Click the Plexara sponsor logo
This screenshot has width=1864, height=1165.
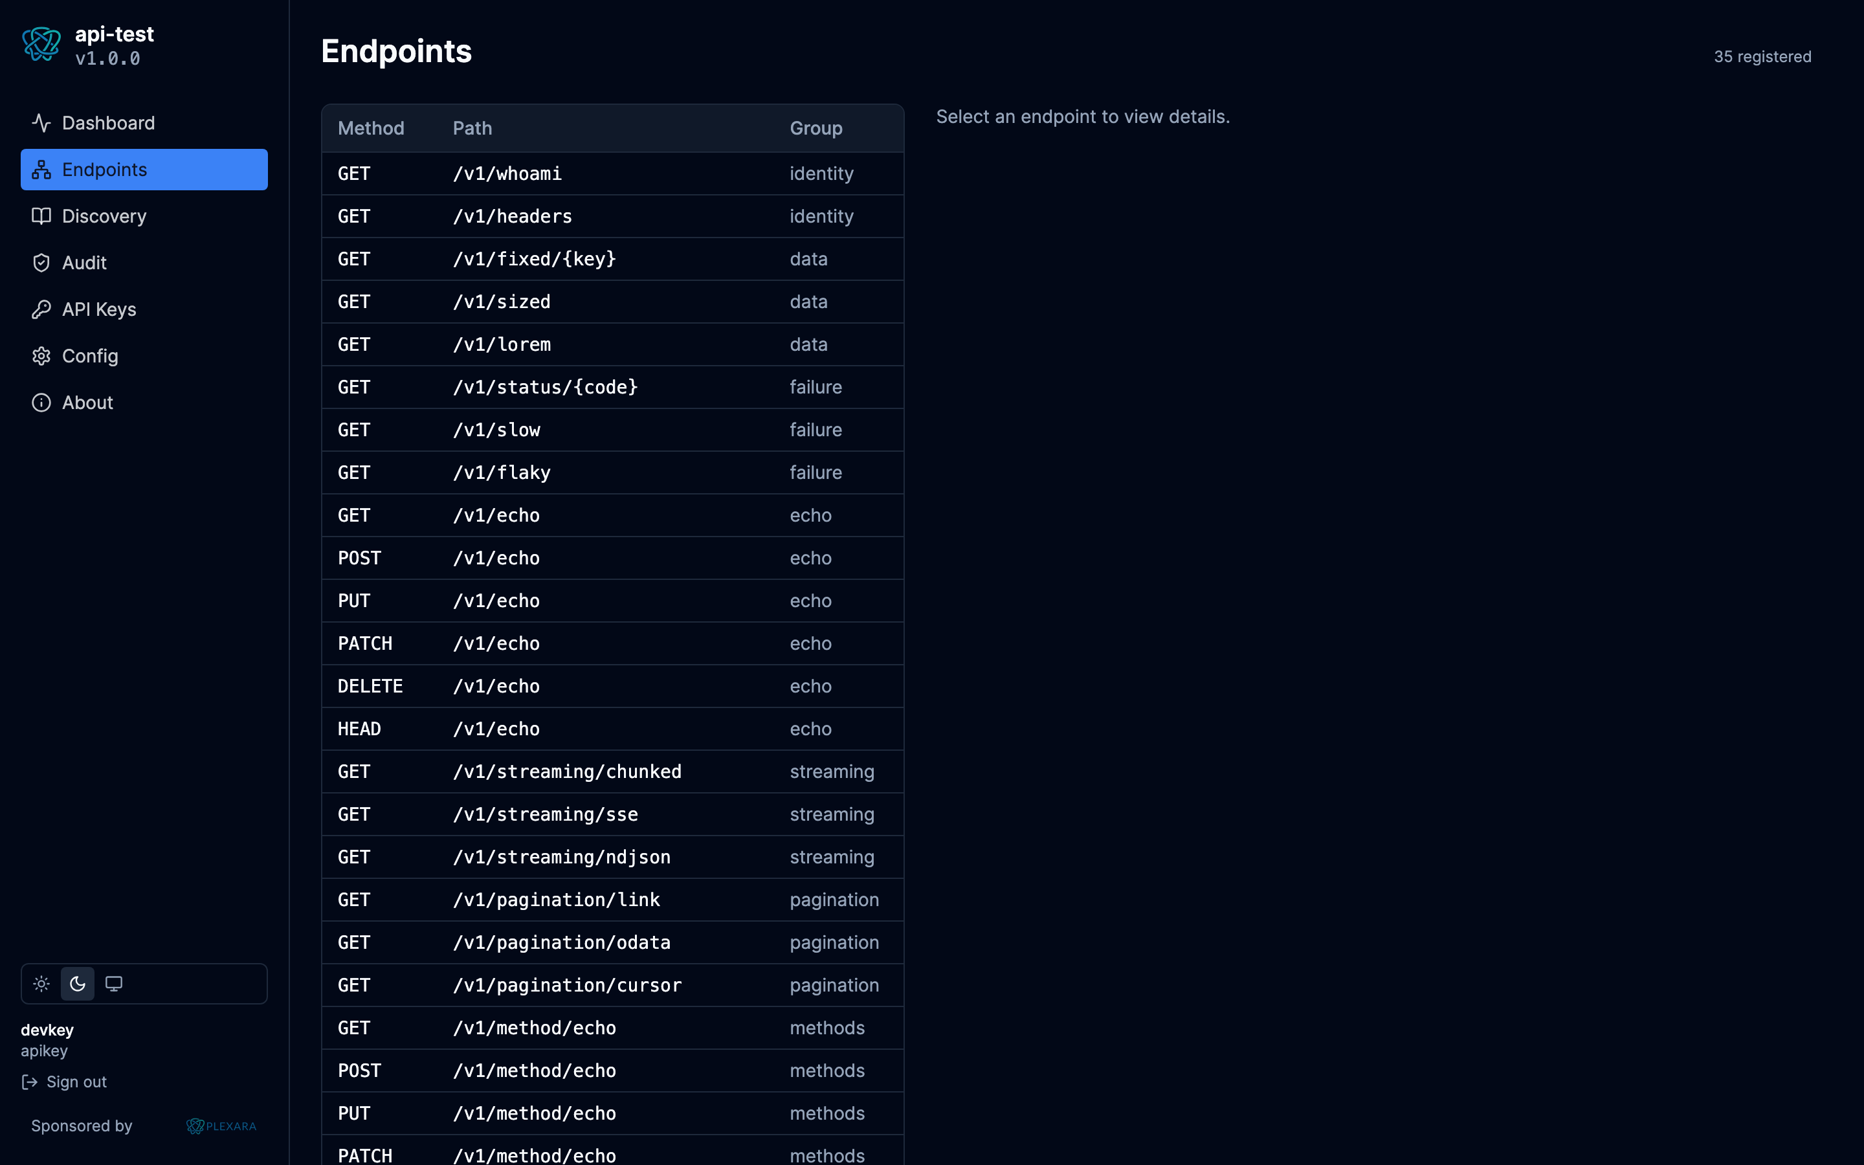tap(221, 1126)
